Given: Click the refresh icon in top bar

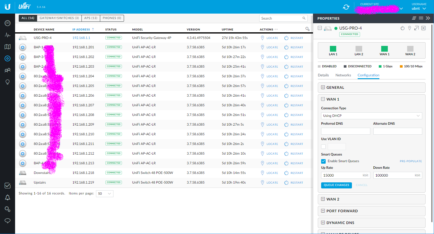Looking at the screenshot, I should [x=346, y=7].
